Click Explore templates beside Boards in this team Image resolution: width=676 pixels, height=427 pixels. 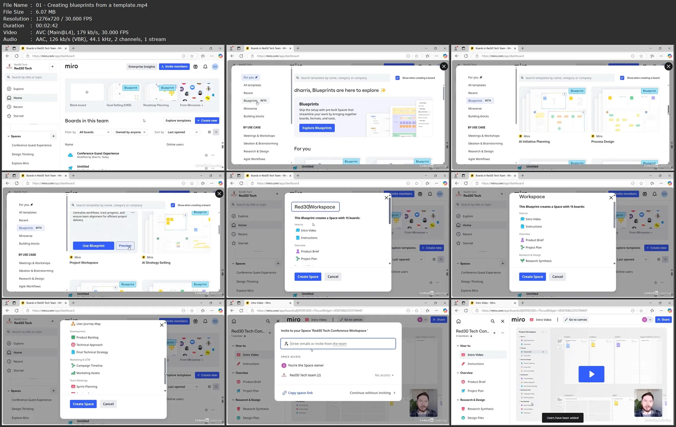(x=178, y=120)
